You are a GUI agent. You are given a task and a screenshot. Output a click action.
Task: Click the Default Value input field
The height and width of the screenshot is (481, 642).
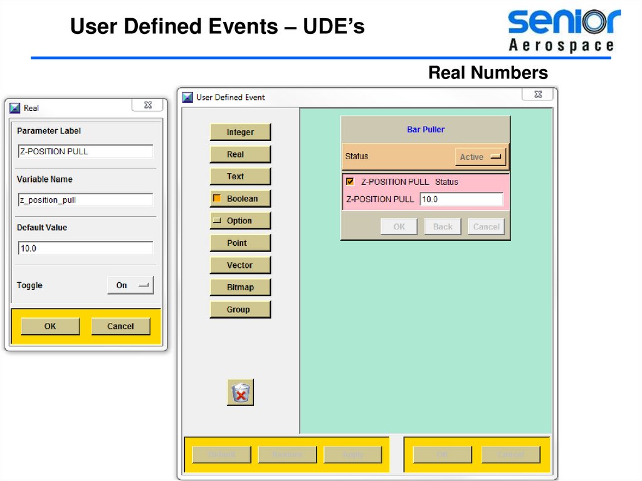pyautogui.click(x=85, y=248)
